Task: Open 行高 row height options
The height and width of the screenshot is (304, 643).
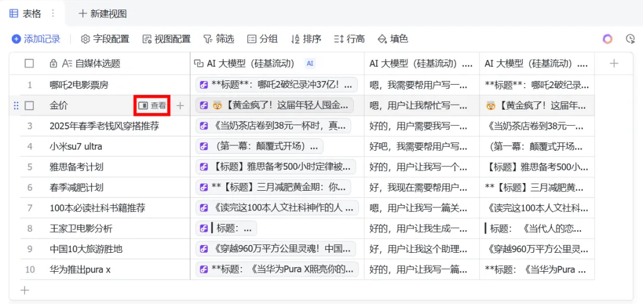Action: (349, 39)
